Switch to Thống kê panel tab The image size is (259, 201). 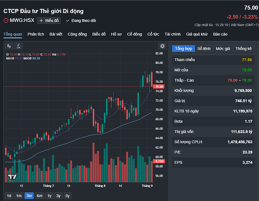click(x=244, y=49)
